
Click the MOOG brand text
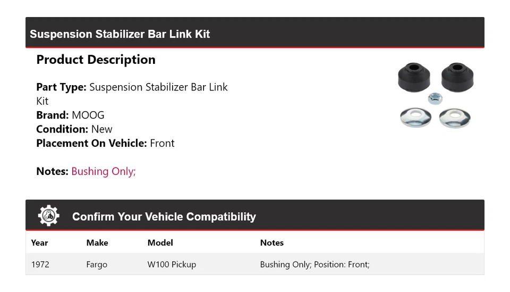pos(88,115)
